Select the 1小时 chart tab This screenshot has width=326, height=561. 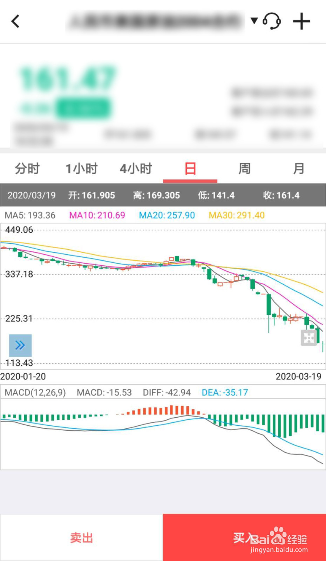coord(81,169)
